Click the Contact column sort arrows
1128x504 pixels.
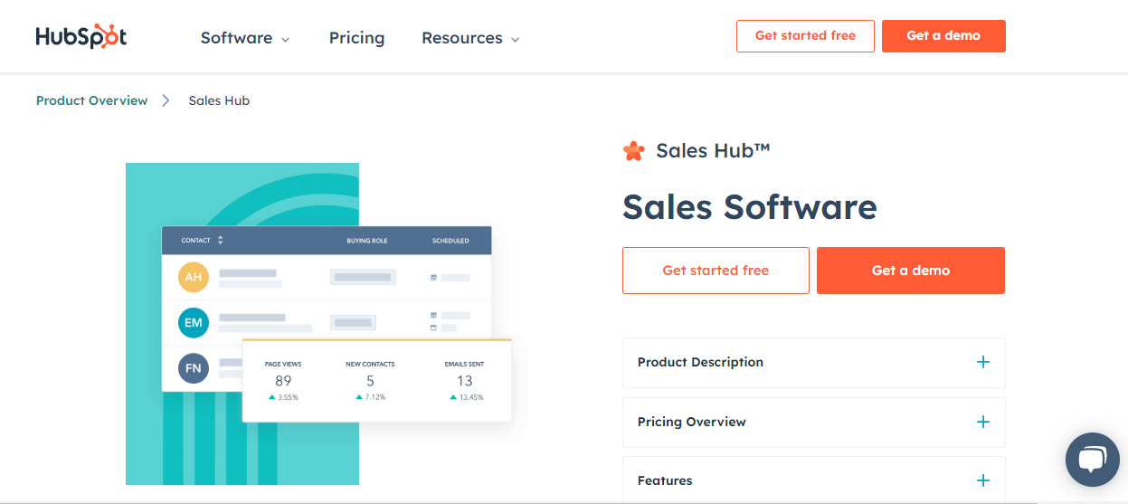pyautogui.click(x=220, y=241)
